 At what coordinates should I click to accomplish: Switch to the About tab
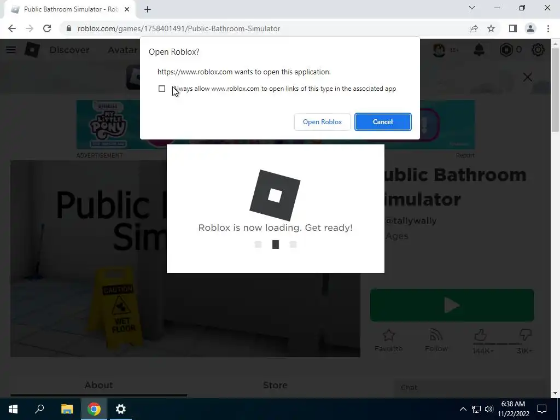(x=98, y=385)
